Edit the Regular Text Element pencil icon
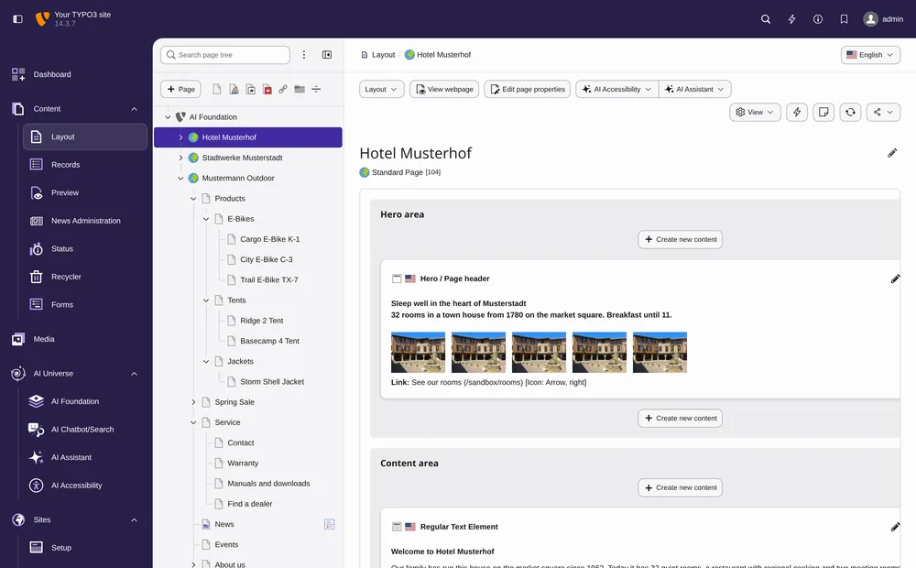Viewport: 916px width, 568px height. click(895, 527)
